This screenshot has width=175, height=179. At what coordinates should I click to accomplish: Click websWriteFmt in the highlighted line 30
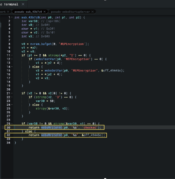click(52, 127)
